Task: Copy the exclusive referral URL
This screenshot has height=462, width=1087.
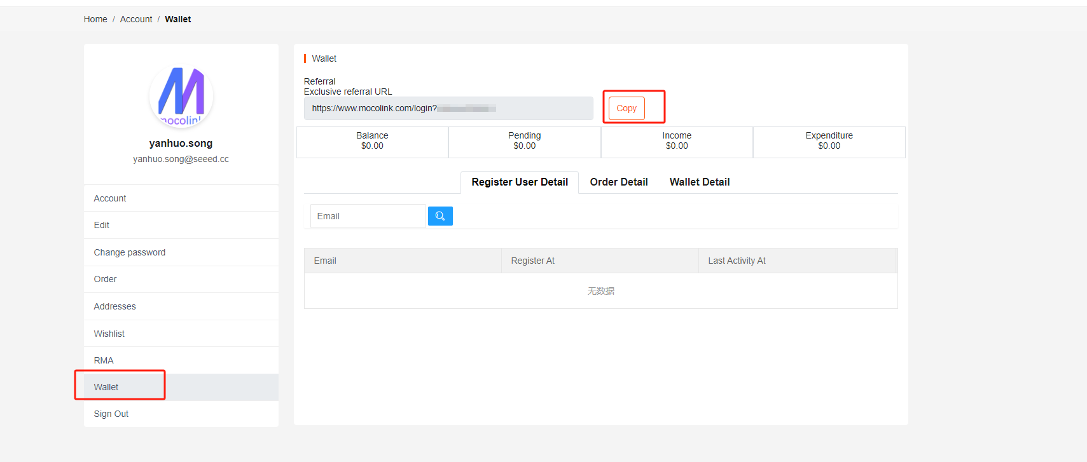Action: [626, 108]
